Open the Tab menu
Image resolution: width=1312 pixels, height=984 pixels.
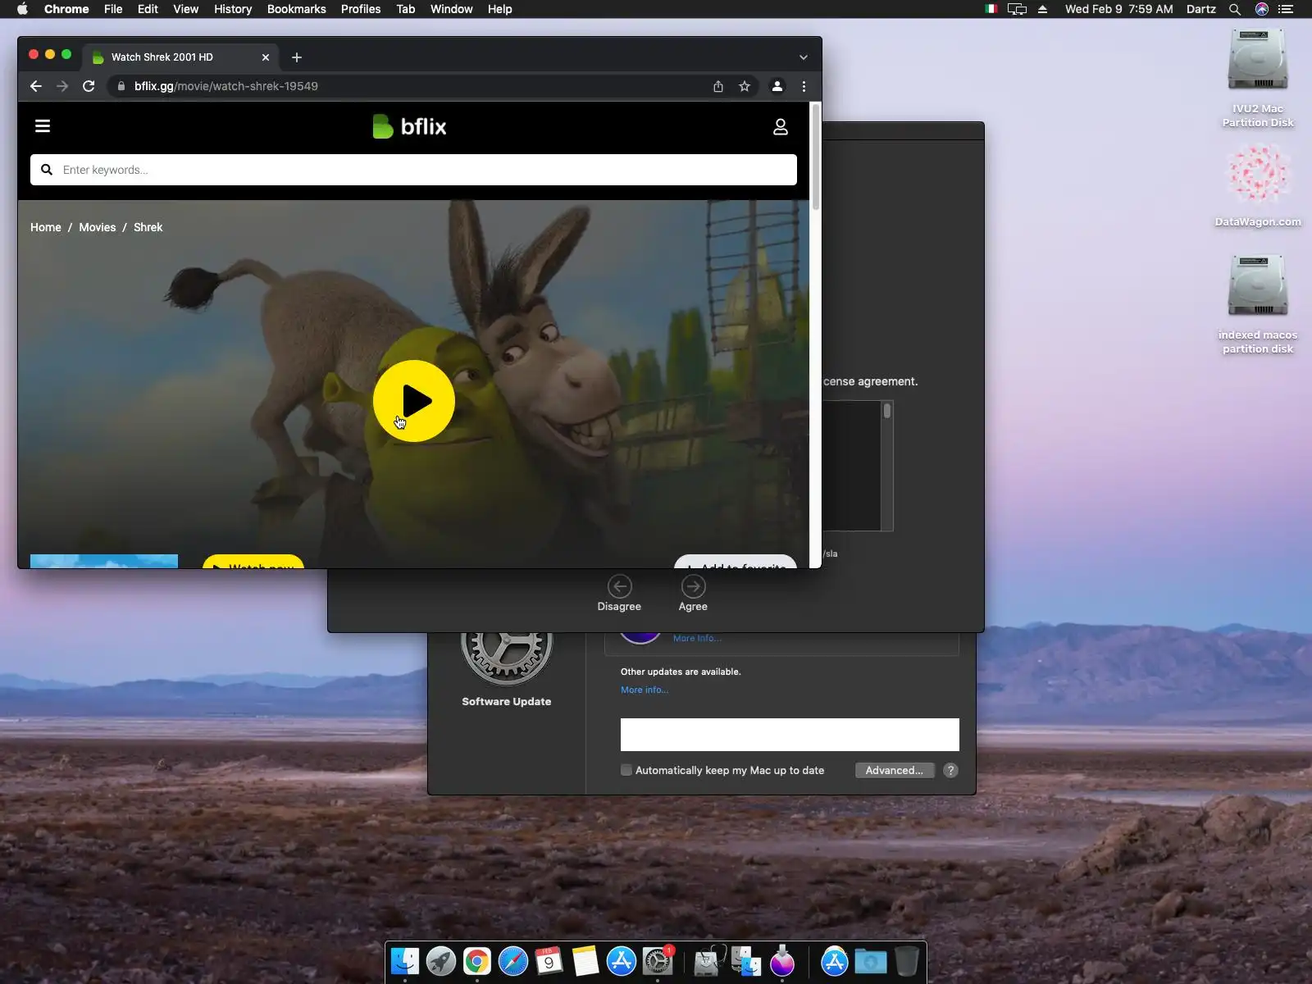(x=406, y=9)
